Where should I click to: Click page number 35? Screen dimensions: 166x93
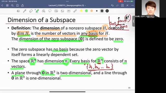pos(129,88)
